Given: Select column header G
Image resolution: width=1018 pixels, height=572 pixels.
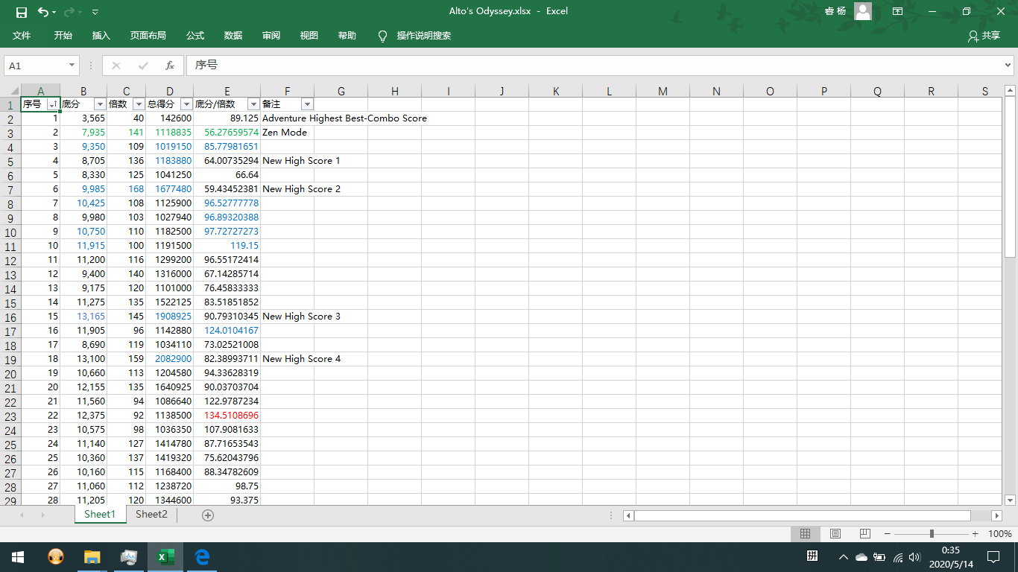Looking at the screenshot, I should click(x=341, y=91).
